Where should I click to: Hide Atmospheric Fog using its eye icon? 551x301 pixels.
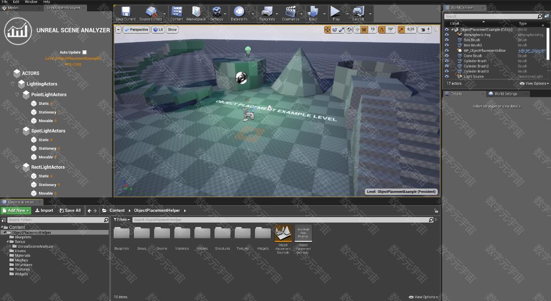tap(447, 35)
